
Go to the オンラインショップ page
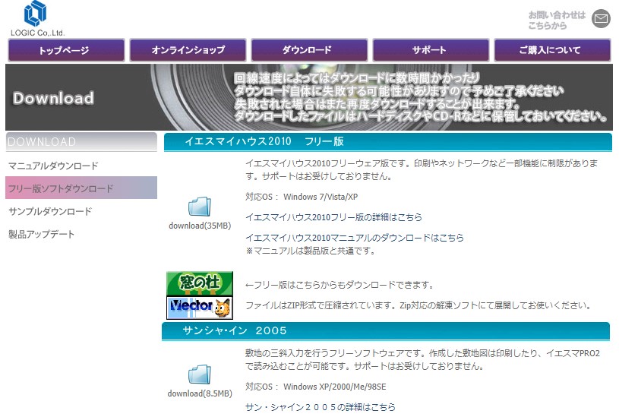188,50
